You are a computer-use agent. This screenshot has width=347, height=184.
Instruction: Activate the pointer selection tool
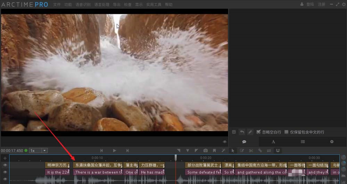coord(233,150)
